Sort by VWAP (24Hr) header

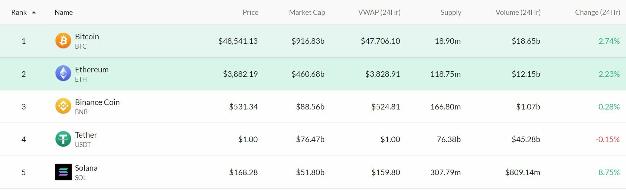click(379, 12)
